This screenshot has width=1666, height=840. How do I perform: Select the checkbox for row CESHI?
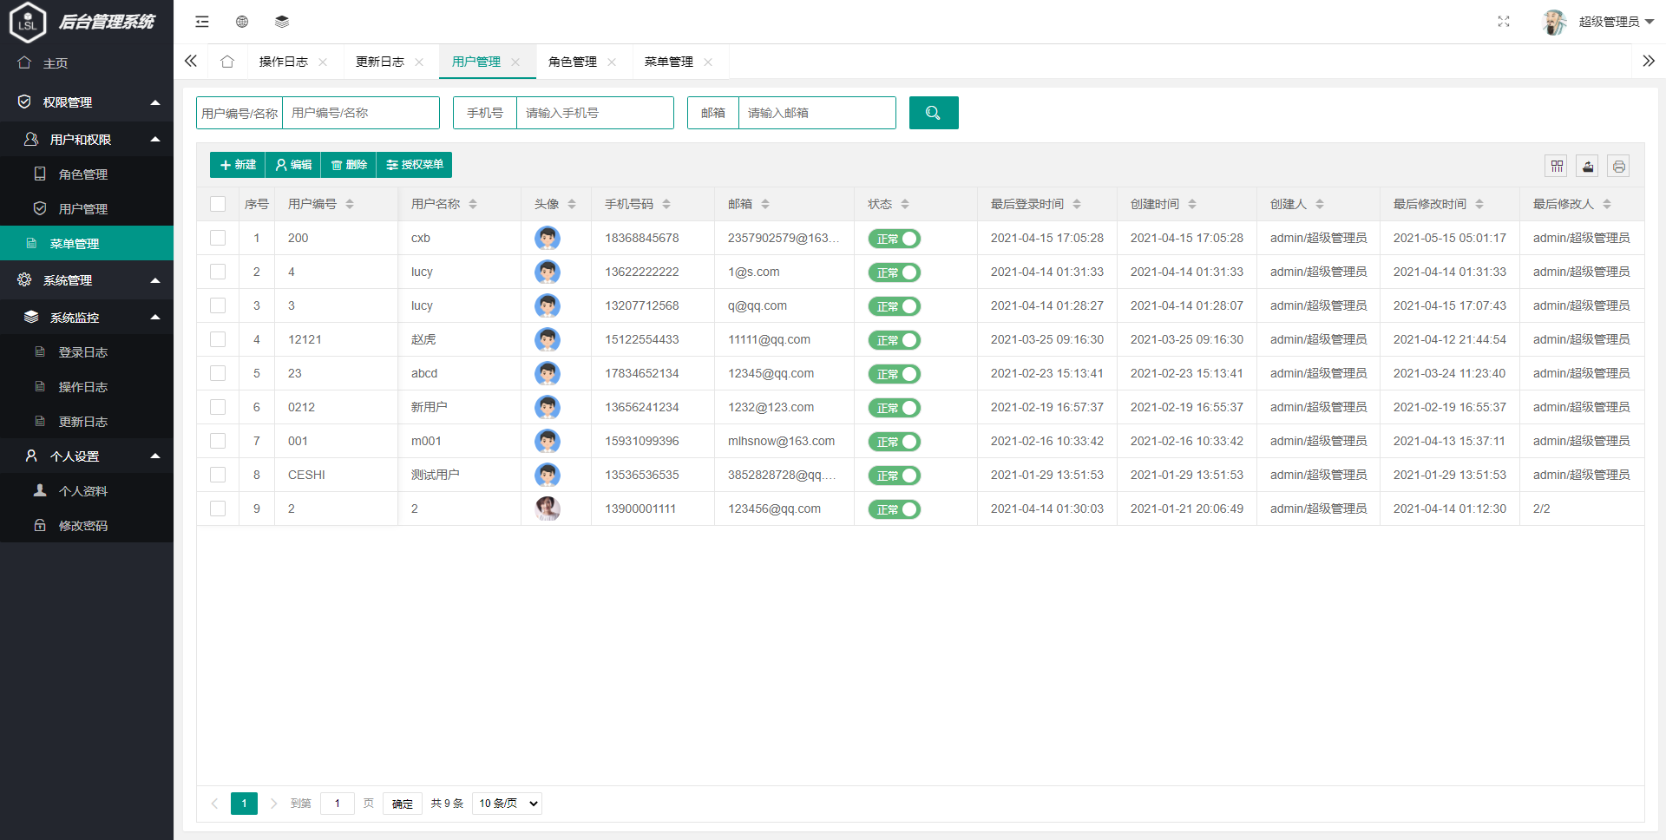pyautogui.click(x=218, y=475)
